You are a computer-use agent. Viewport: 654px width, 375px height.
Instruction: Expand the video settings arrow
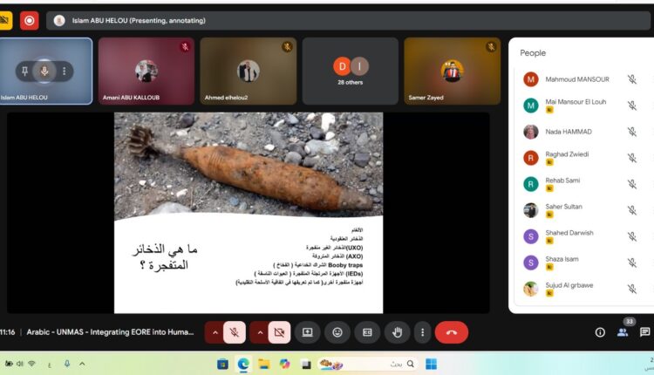point(258,332)
